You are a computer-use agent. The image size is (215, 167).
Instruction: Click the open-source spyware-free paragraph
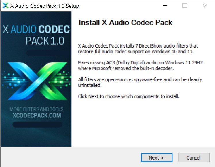(x=140, y=82)
